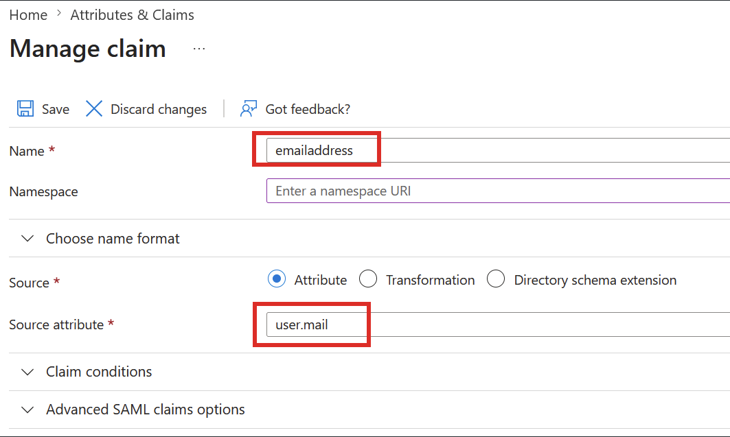Choose the Directory schema extension radio
Screen dimensions: 730x437
click(497, 279)
